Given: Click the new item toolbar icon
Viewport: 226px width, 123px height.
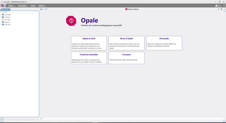Looking at the screenshot, I should (41, 9).
